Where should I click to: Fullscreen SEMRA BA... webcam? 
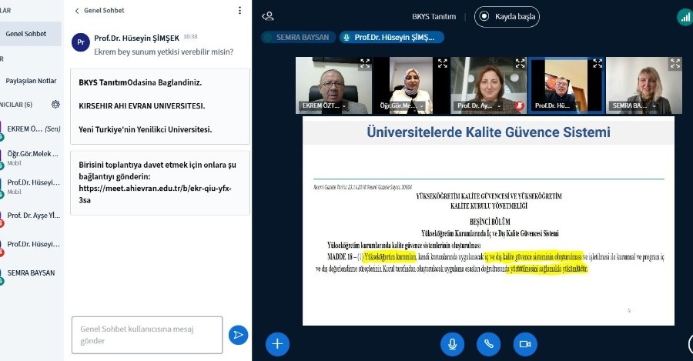pyautogui.click(x=675, y=64)
